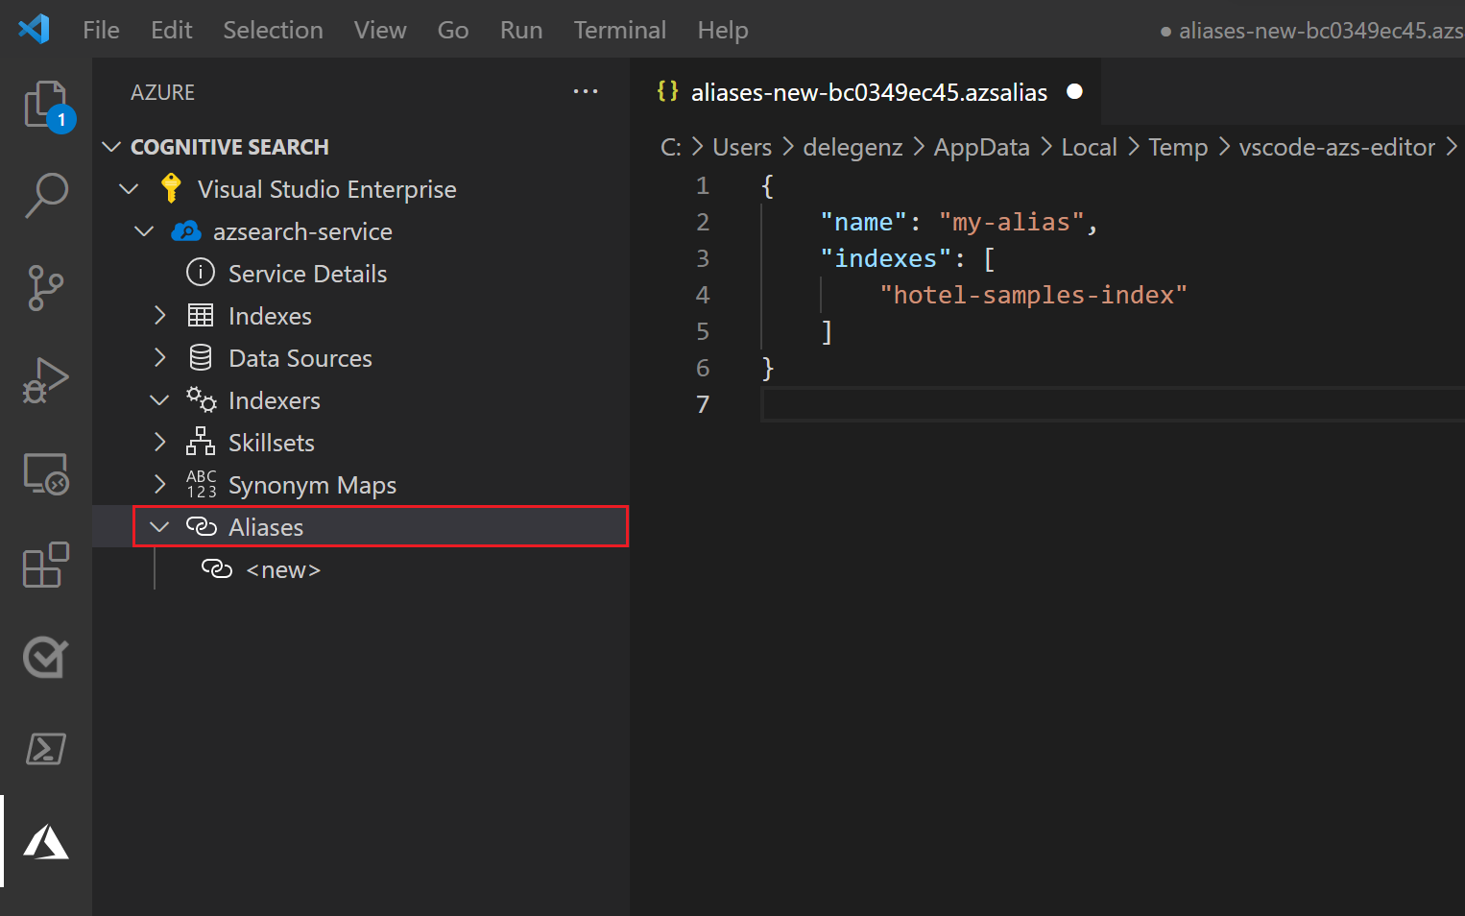The image size is (1465, 916).
Task: Click the Testing beaker icon in activity bar
Action: (x=45, y=657)
